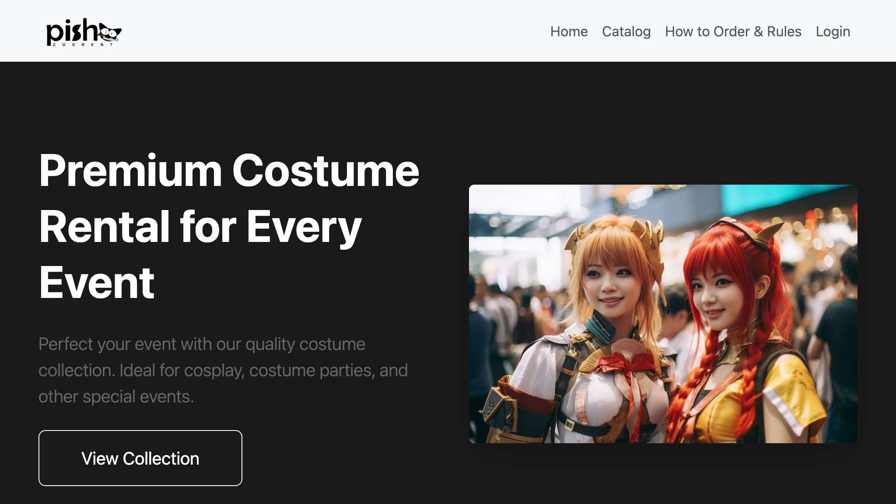Click the View Collection button
This screenshot has width=896, height=504.
coord(140,458)
